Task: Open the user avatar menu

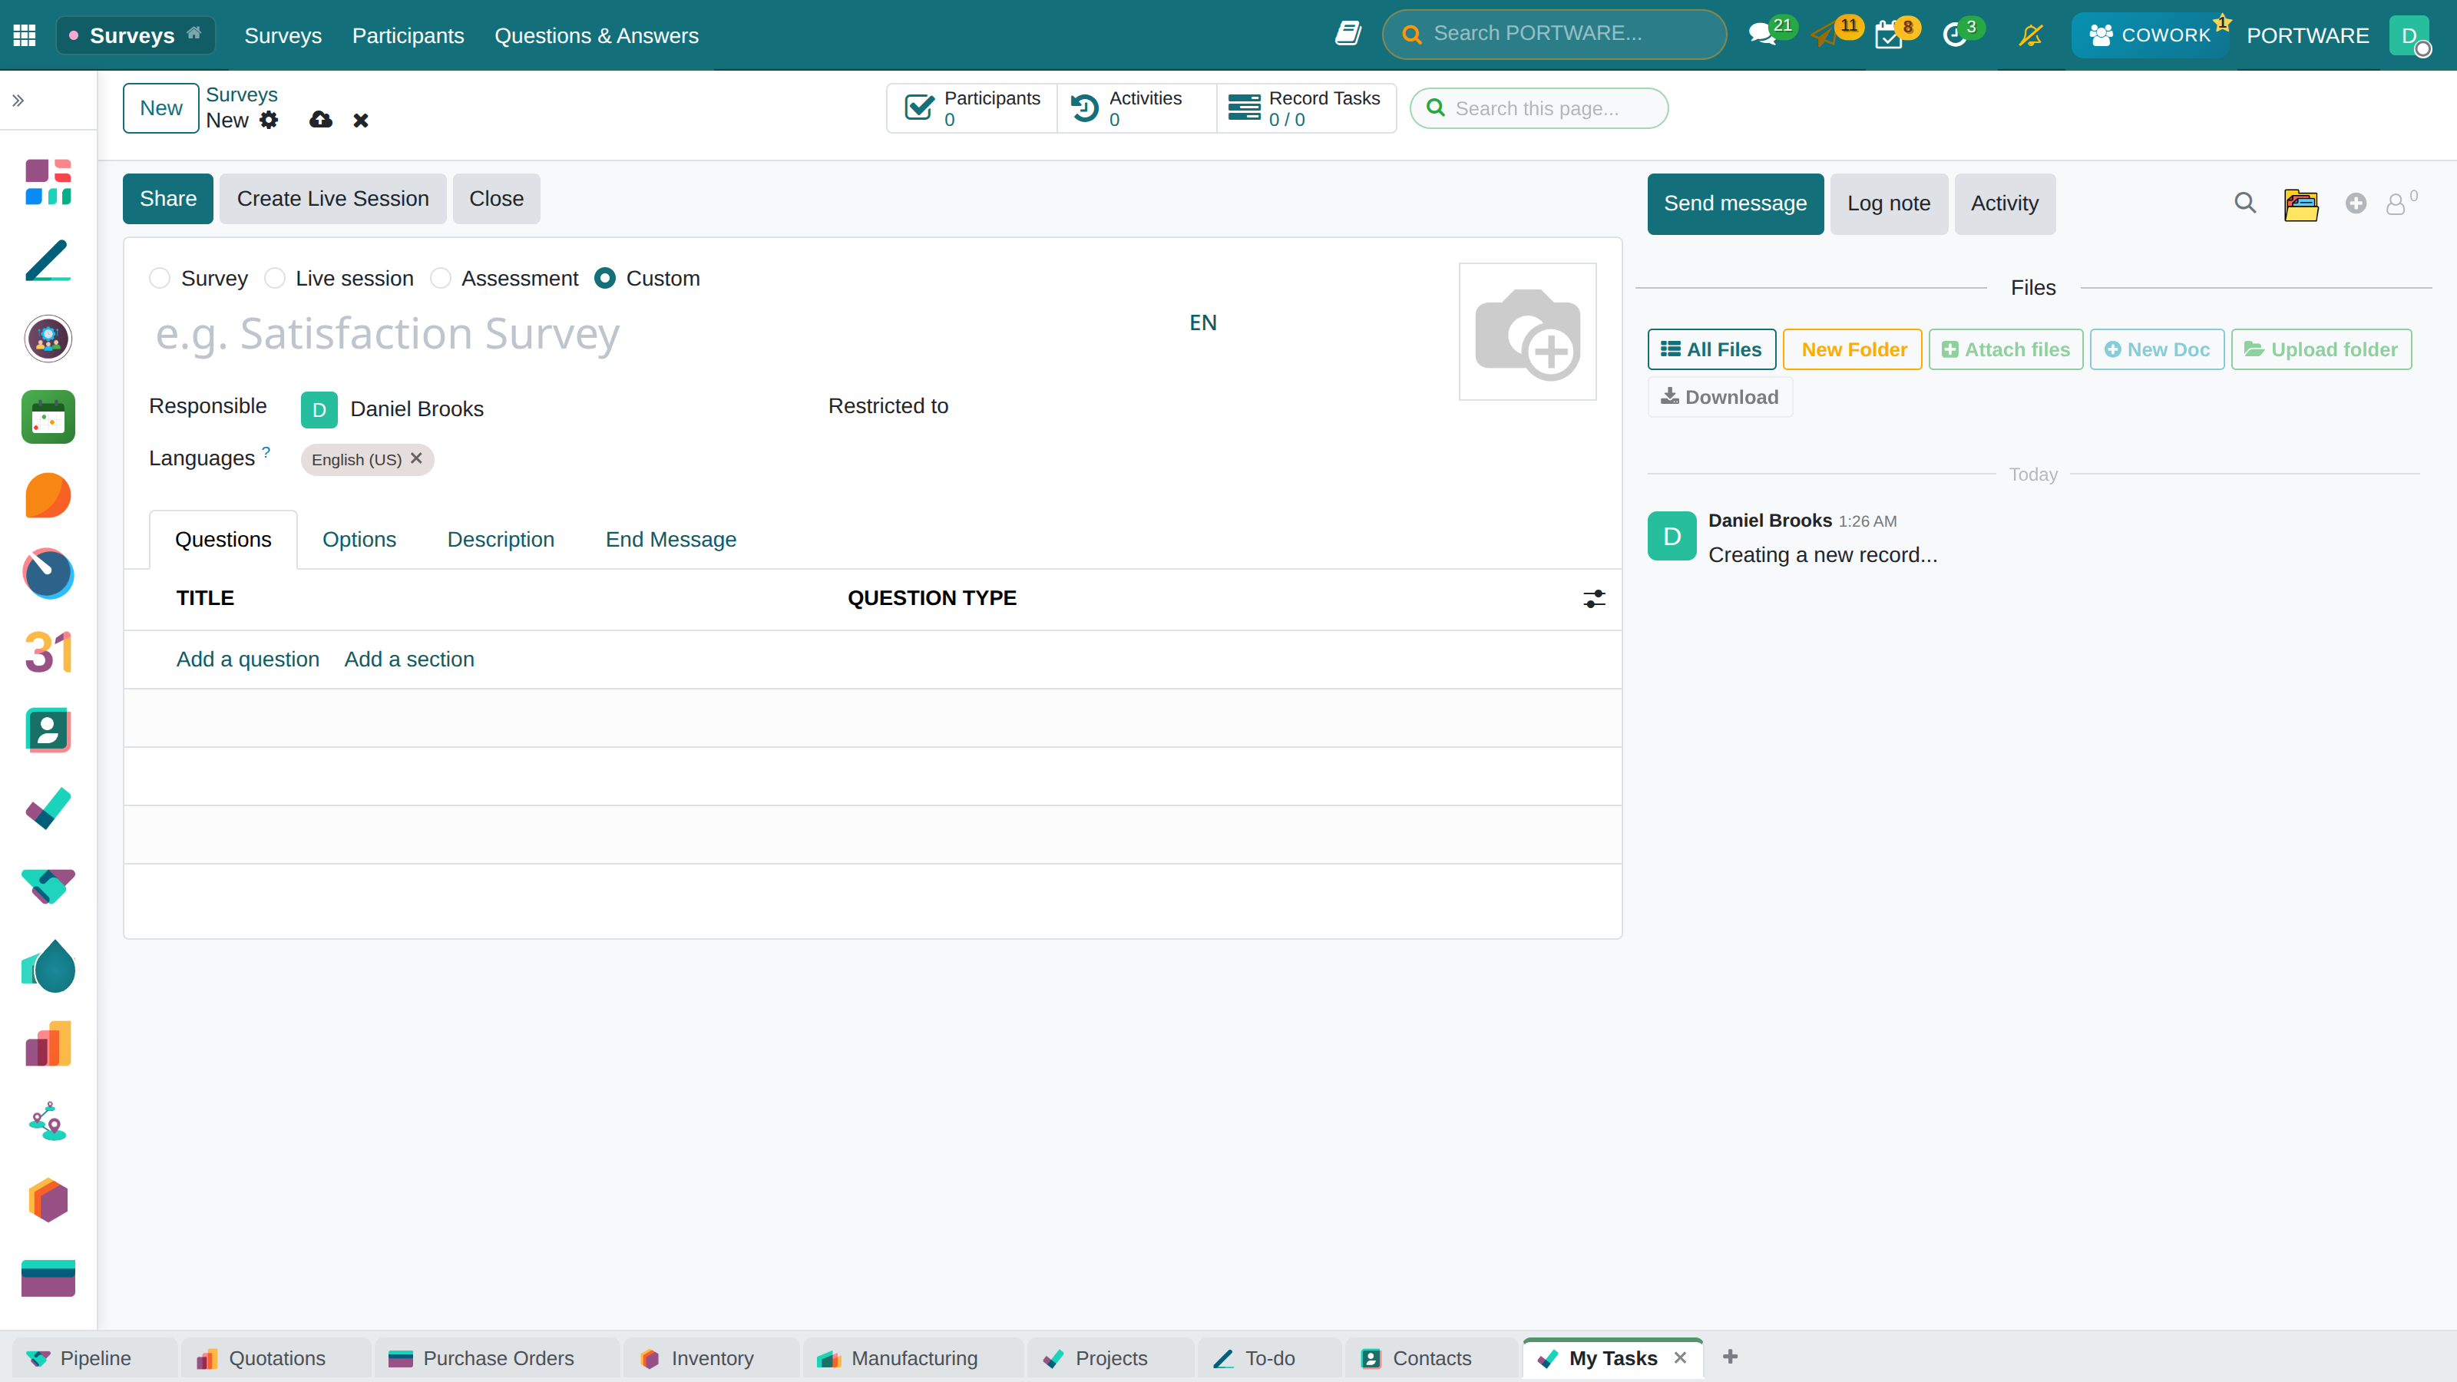Action: pyautogui.click(x=2410, y=35)
